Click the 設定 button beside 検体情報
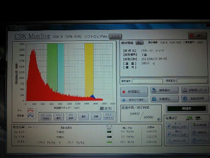 point(139,43)
